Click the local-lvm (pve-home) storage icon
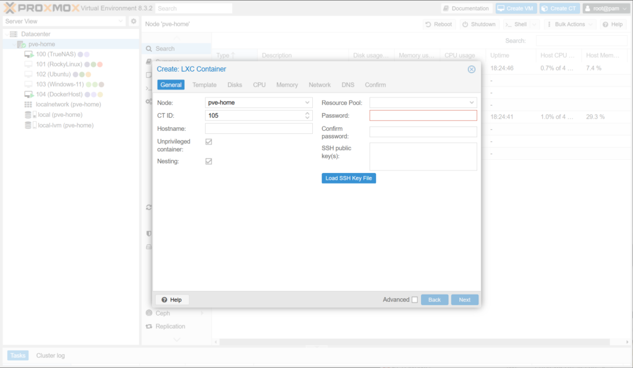Viewport: 633px width, 368px height. click(28, 125)
